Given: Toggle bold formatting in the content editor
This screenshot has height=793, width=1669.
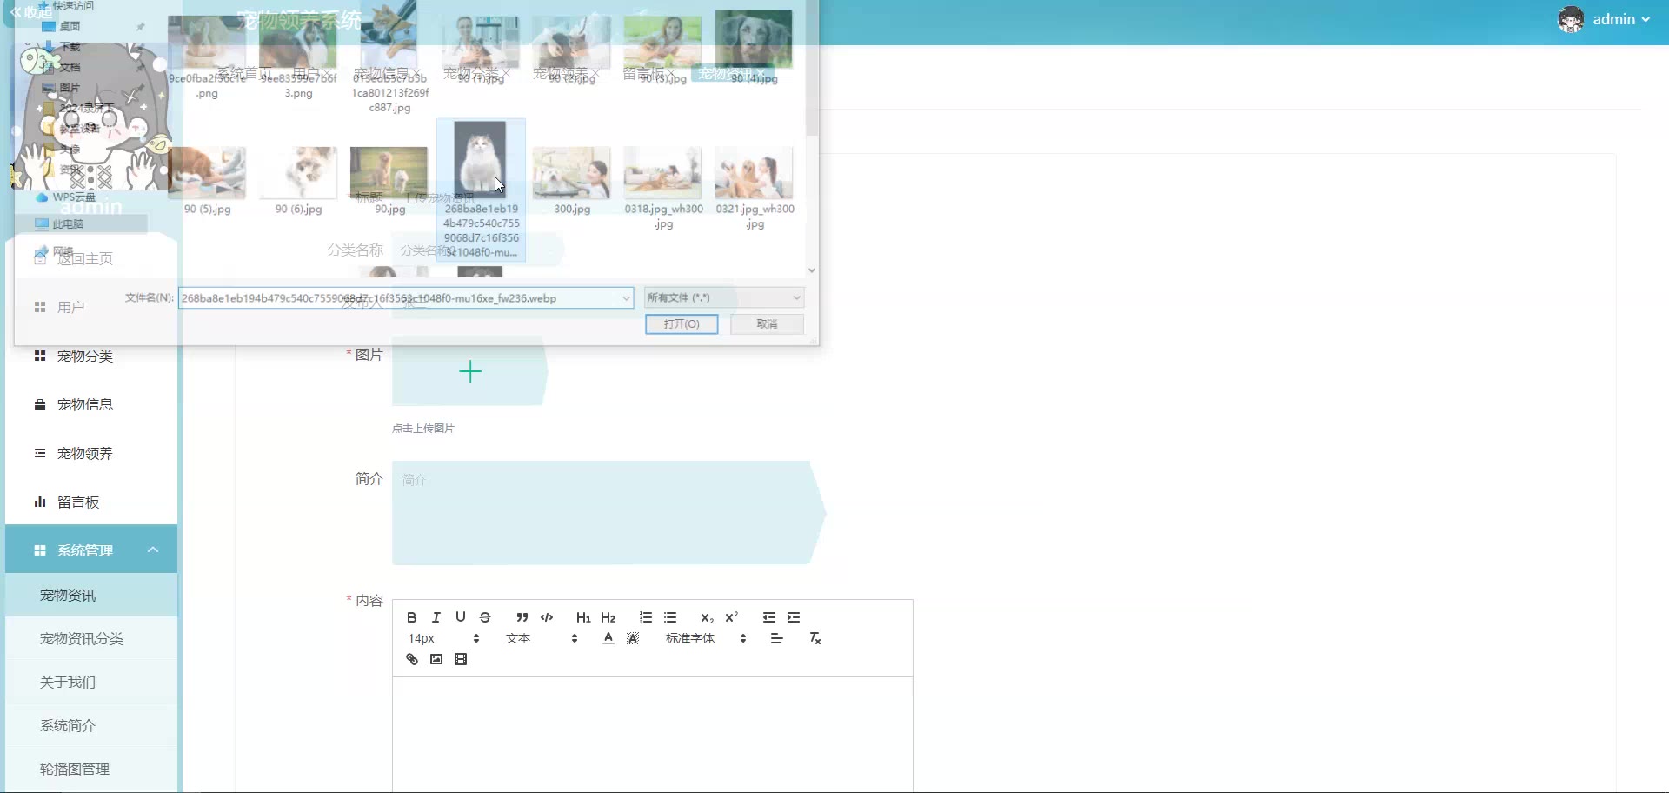Looking at the screenshot, I should click(x=411, y=617).
